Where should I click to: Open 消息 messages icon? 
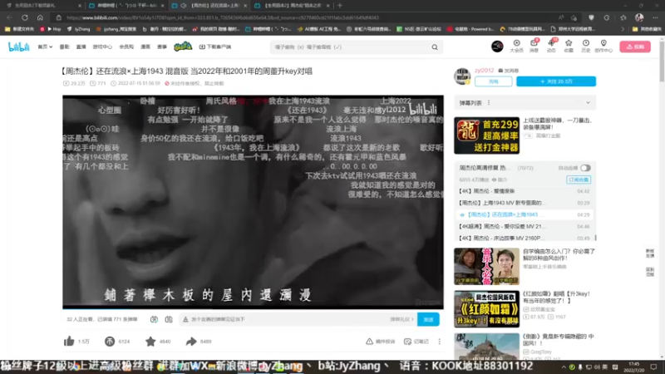tap(534, 46)
